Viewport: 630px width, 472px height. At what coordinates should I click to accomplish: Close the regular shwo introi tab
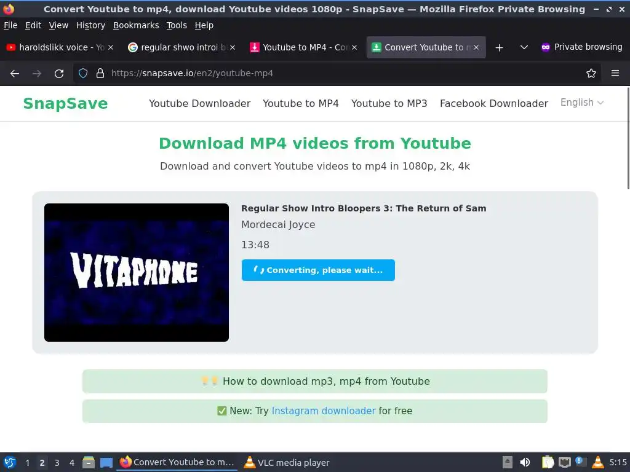(233, 47)
